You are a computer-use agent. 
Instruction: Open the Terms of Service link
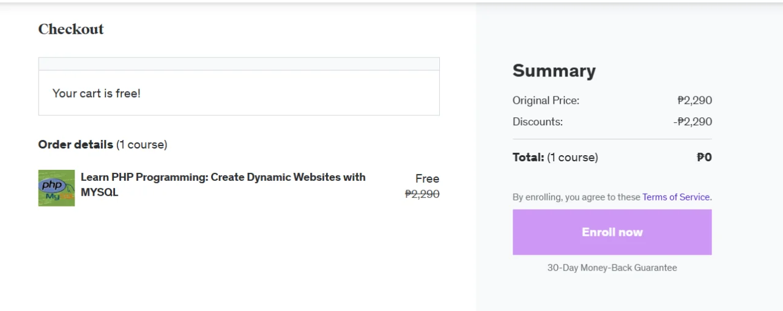point(676,197)
